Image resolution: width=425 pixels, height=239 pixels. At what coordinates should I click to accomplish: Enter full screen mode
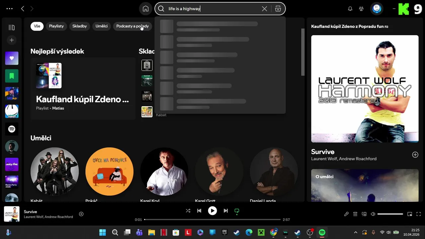click(419, 214)
